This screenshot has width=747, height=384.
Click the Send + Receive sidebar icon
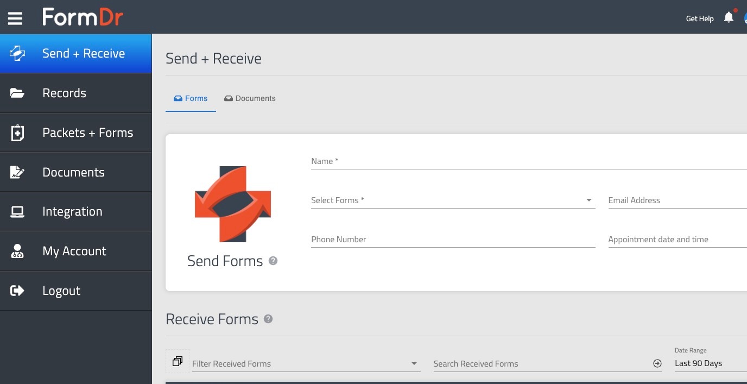(x=17, y=53)
